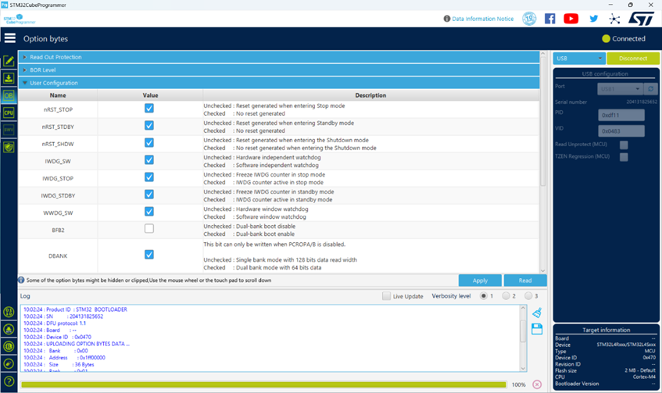Select verbosity level 1
Image resolution: width=662 pixels, height=393 pixels.
[484, 296]
